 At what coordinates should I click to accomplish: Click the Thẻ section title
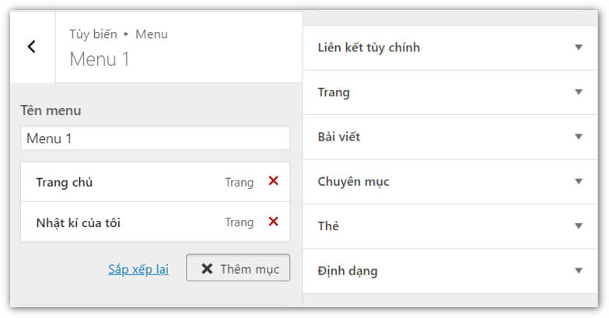click(328, 225)
